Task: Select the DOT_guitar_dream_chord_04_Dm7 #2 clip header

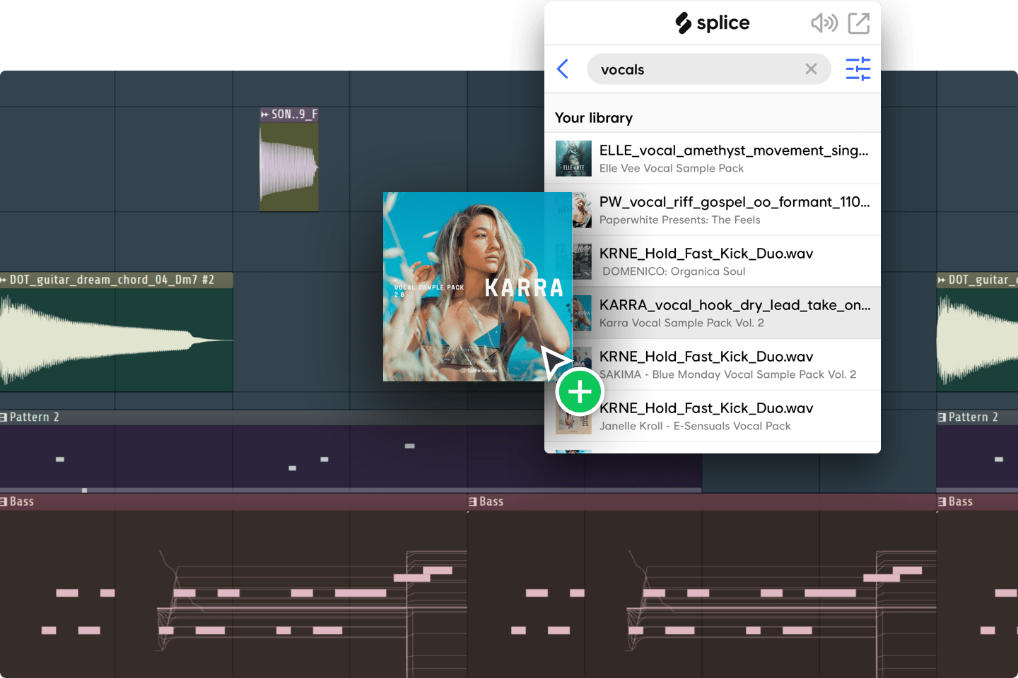Action: pos(113,280)
